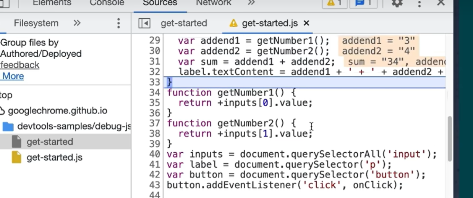
Task: Set breakpoint on line number 32
Action: (154, 72)
